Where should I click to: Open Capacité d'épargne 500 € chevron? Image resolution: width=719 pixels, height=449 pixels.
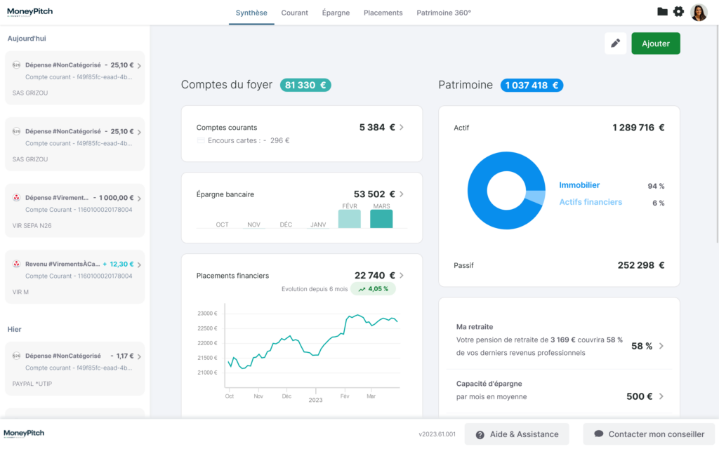click(661, 396)
